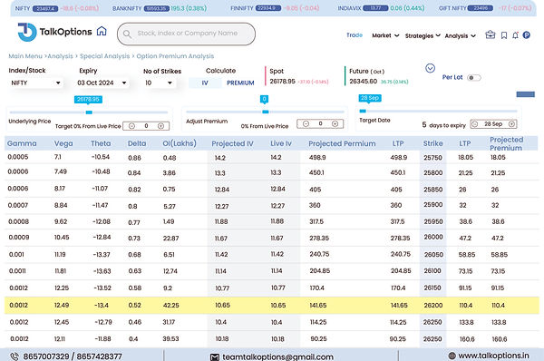Click the Live IV column header
Image resolution: width=544 pixels, height=361 pixels.
pyautogui.click(x=281, y=143)
